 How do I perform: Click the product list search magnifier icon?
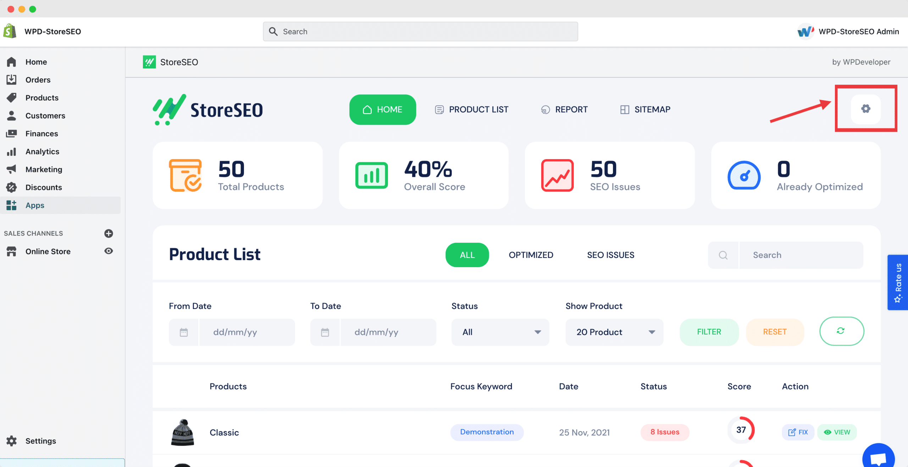click(723, 255)
